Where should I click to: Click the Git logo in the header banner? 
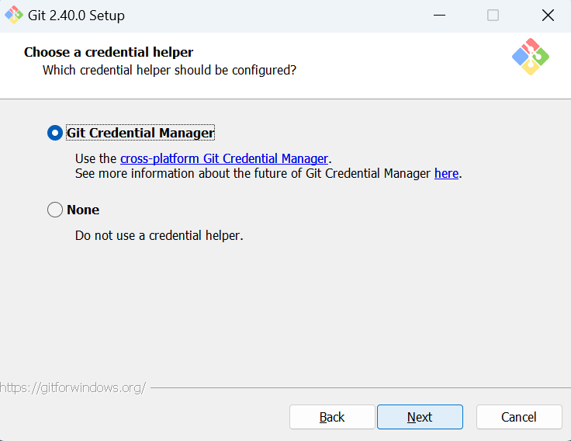click(531, 57)
